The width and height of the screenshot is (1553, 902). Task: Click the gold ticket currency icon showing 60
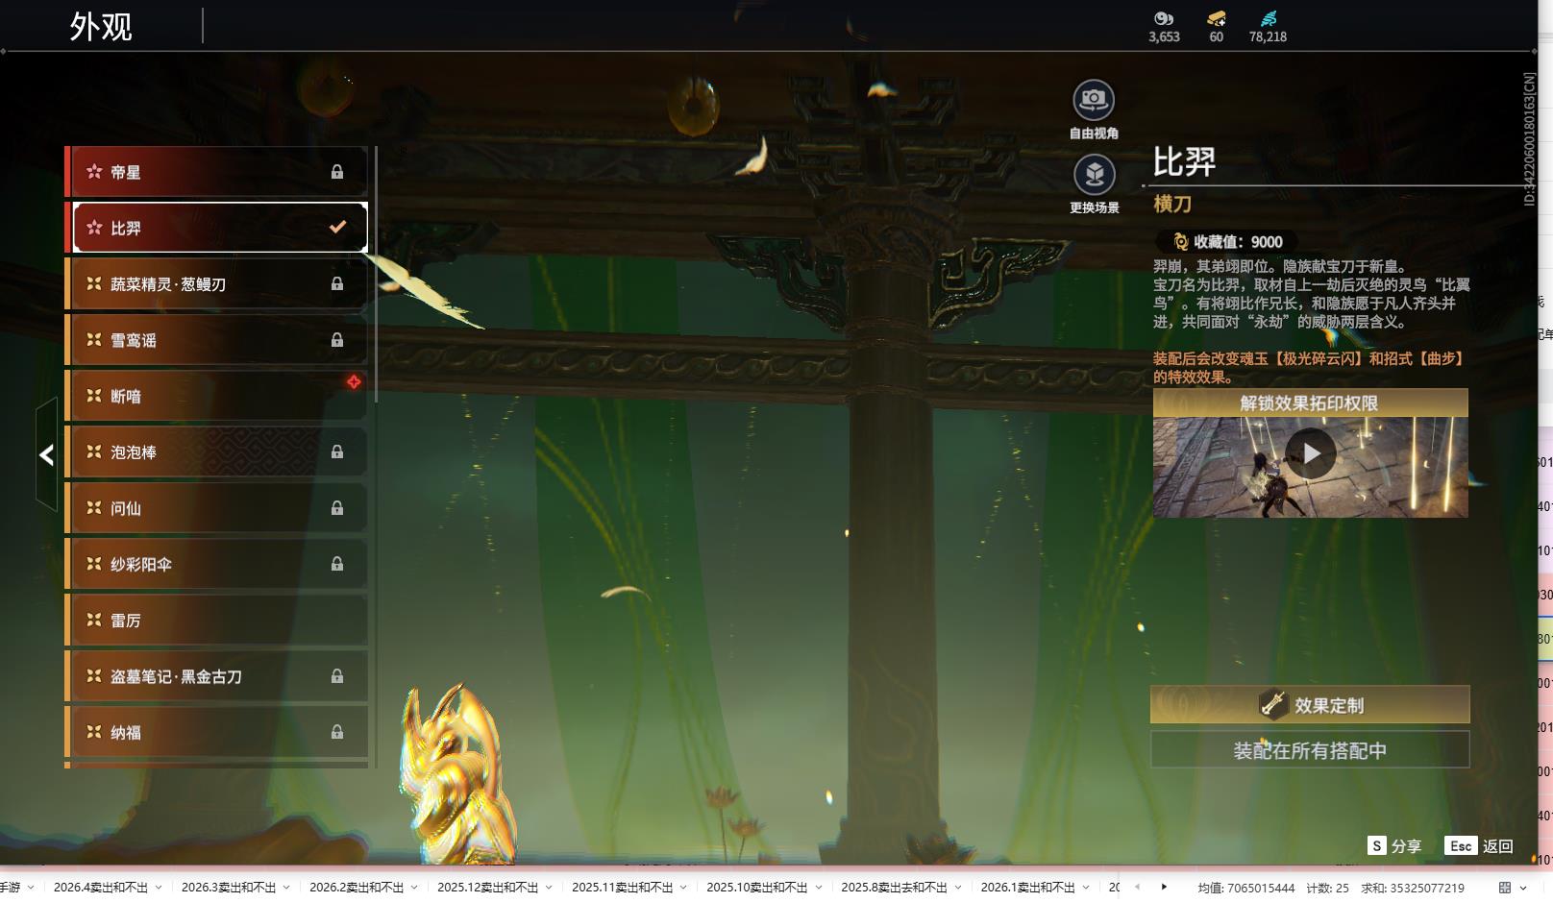(1216, 18)
